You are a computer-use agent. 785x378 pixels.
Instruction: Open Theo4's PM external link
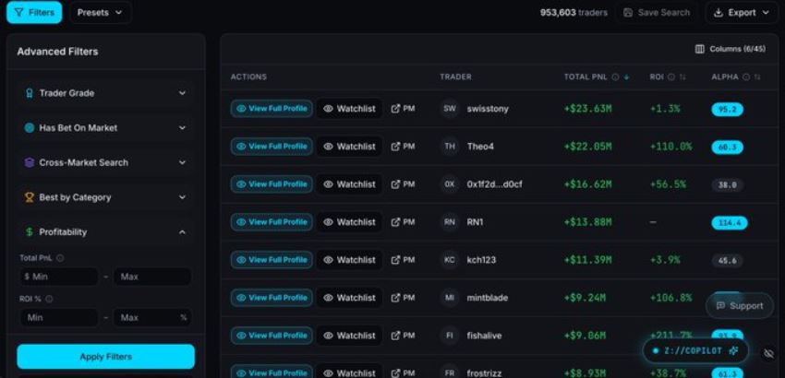pyautogui.click(x=403, y=147)
